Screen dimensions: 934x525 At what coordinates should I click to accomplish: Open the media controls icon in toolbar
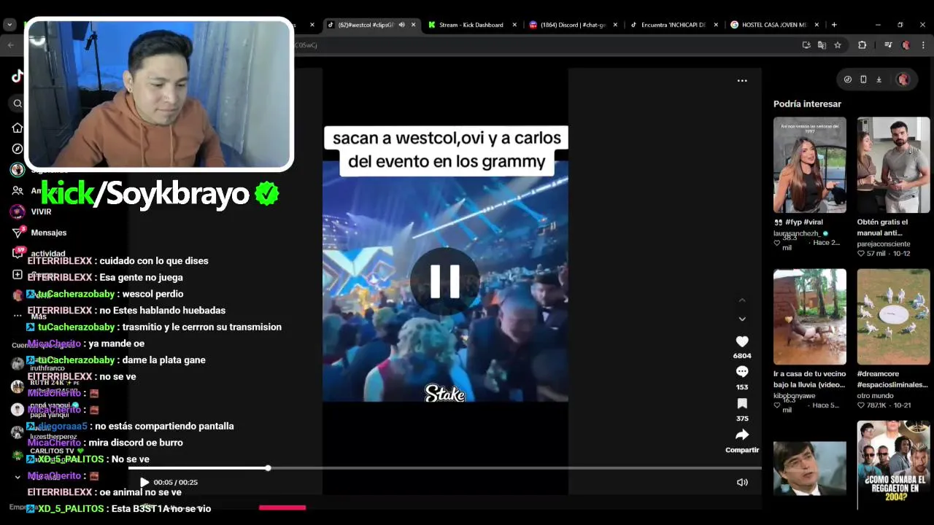coord(888,45)
